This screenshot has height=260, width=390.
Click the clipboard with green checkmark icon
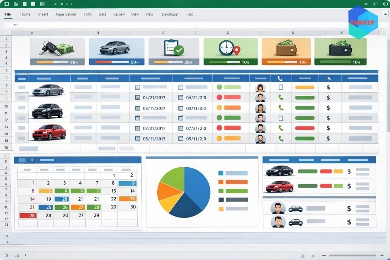[174, 48]
